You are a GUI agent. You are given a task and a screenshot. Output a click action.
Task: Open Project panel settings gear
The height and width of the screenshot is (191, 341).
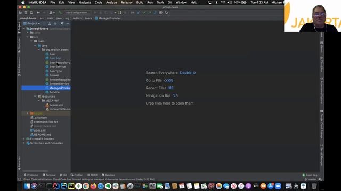click(x=62, y=23)
